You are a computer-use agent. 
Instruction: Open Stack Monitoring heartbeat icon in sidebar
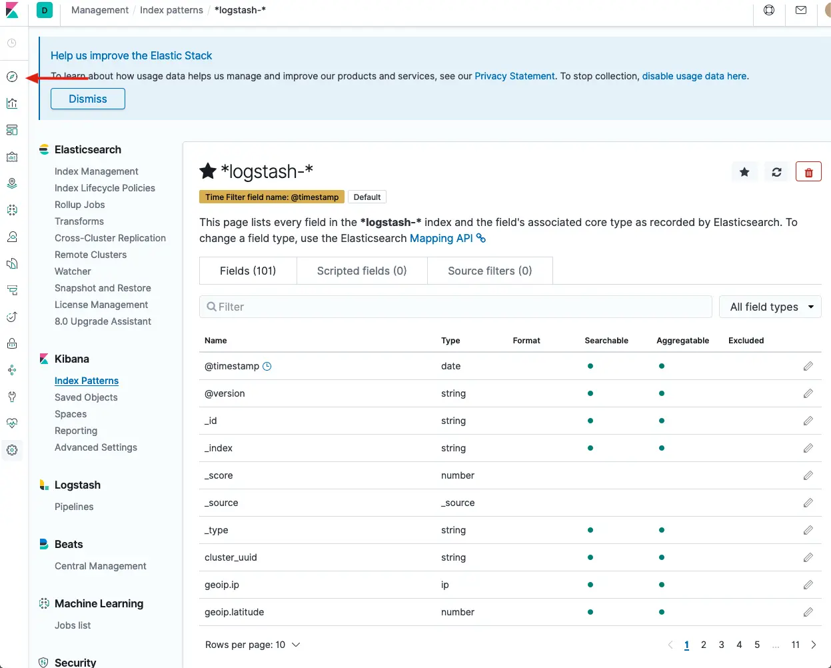click(x=12, y=423)
